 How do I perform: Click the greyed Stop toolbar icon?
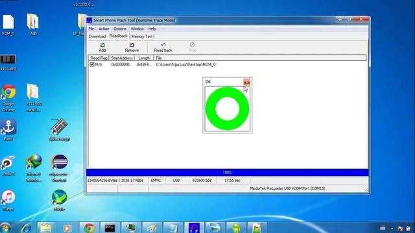pos(193,47)
